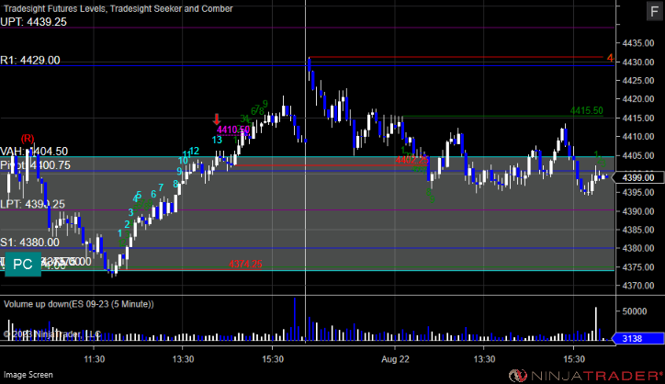Image resolution: width=665 pixels, height=384 pixels.
Task: Click the Volume up down indicator title
Action: 79,304
